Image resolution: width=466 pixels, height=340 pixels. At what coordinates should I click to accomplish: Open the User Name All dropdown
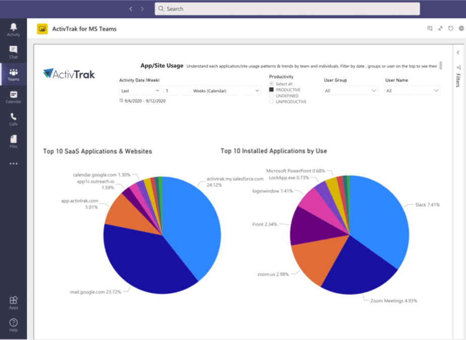coord(412,91)
